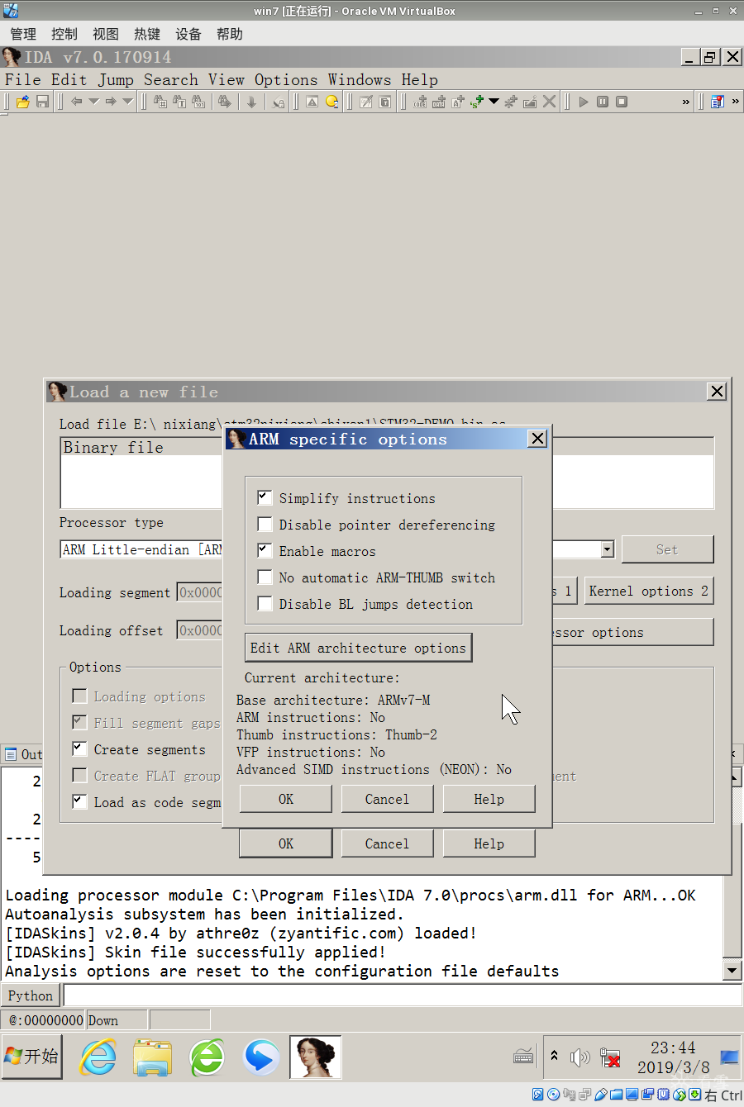This screenshot has height=1107, width=744.
Task: Click Cancel in ARM specific options dialog
Action: pos(387,799)
